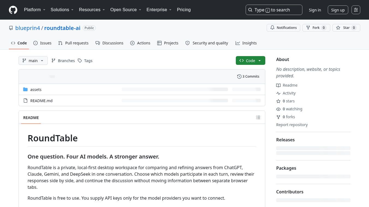Image resolution: width=369 pixels, height=207 pixels.
Task: Click the appearance settings icon button
Action: [x=356, y=10]
